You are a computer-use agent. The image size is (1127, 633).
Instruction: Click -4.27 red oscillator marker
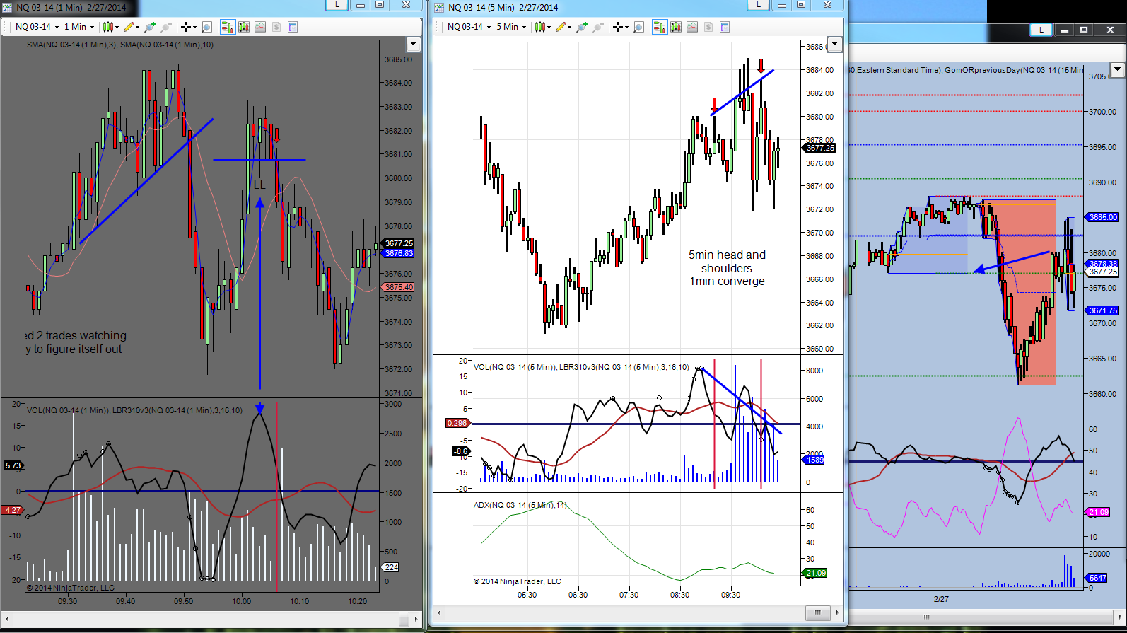[12, 510]
